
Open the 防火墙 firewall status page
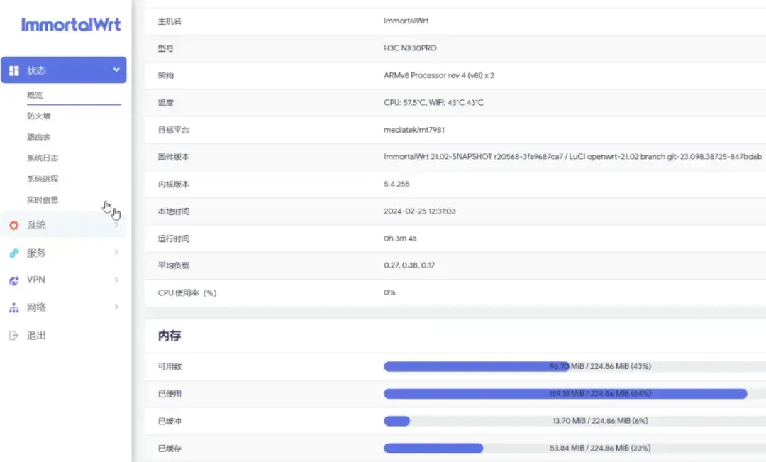click(39, 116)
